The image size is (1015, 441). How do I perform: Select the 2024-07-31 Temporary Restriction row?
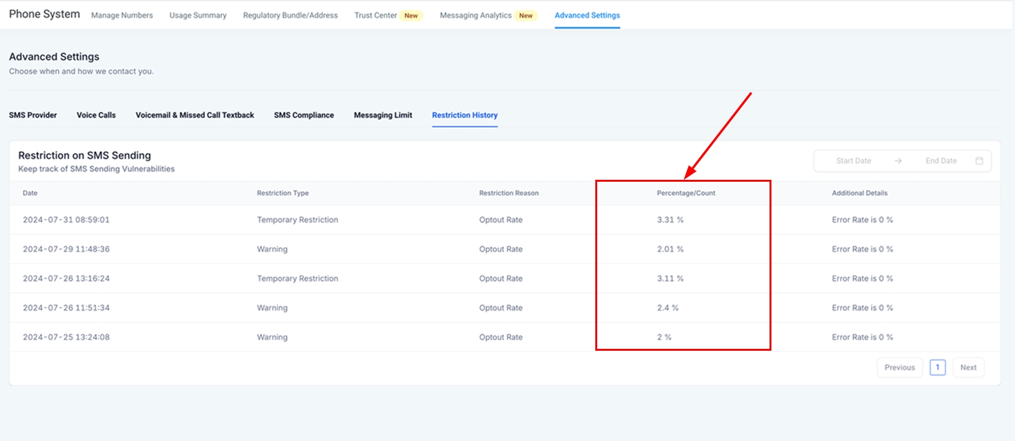click(x=298, y=220)
